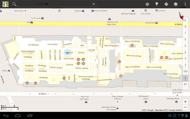190x119 pixels.
Task: Tap the blue current location marker
Action: click(67, 53)
